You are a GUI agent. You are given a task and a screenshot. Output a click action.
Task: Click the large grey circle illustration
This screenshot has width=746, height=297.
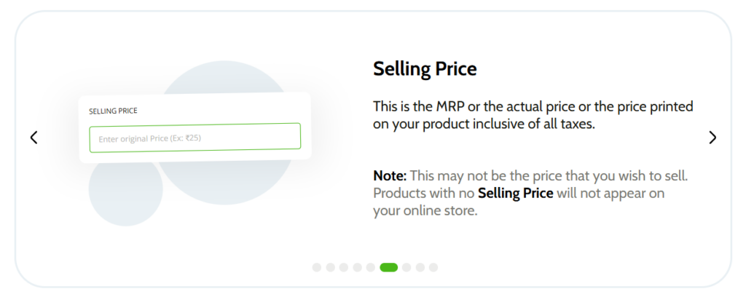point(224,133)
